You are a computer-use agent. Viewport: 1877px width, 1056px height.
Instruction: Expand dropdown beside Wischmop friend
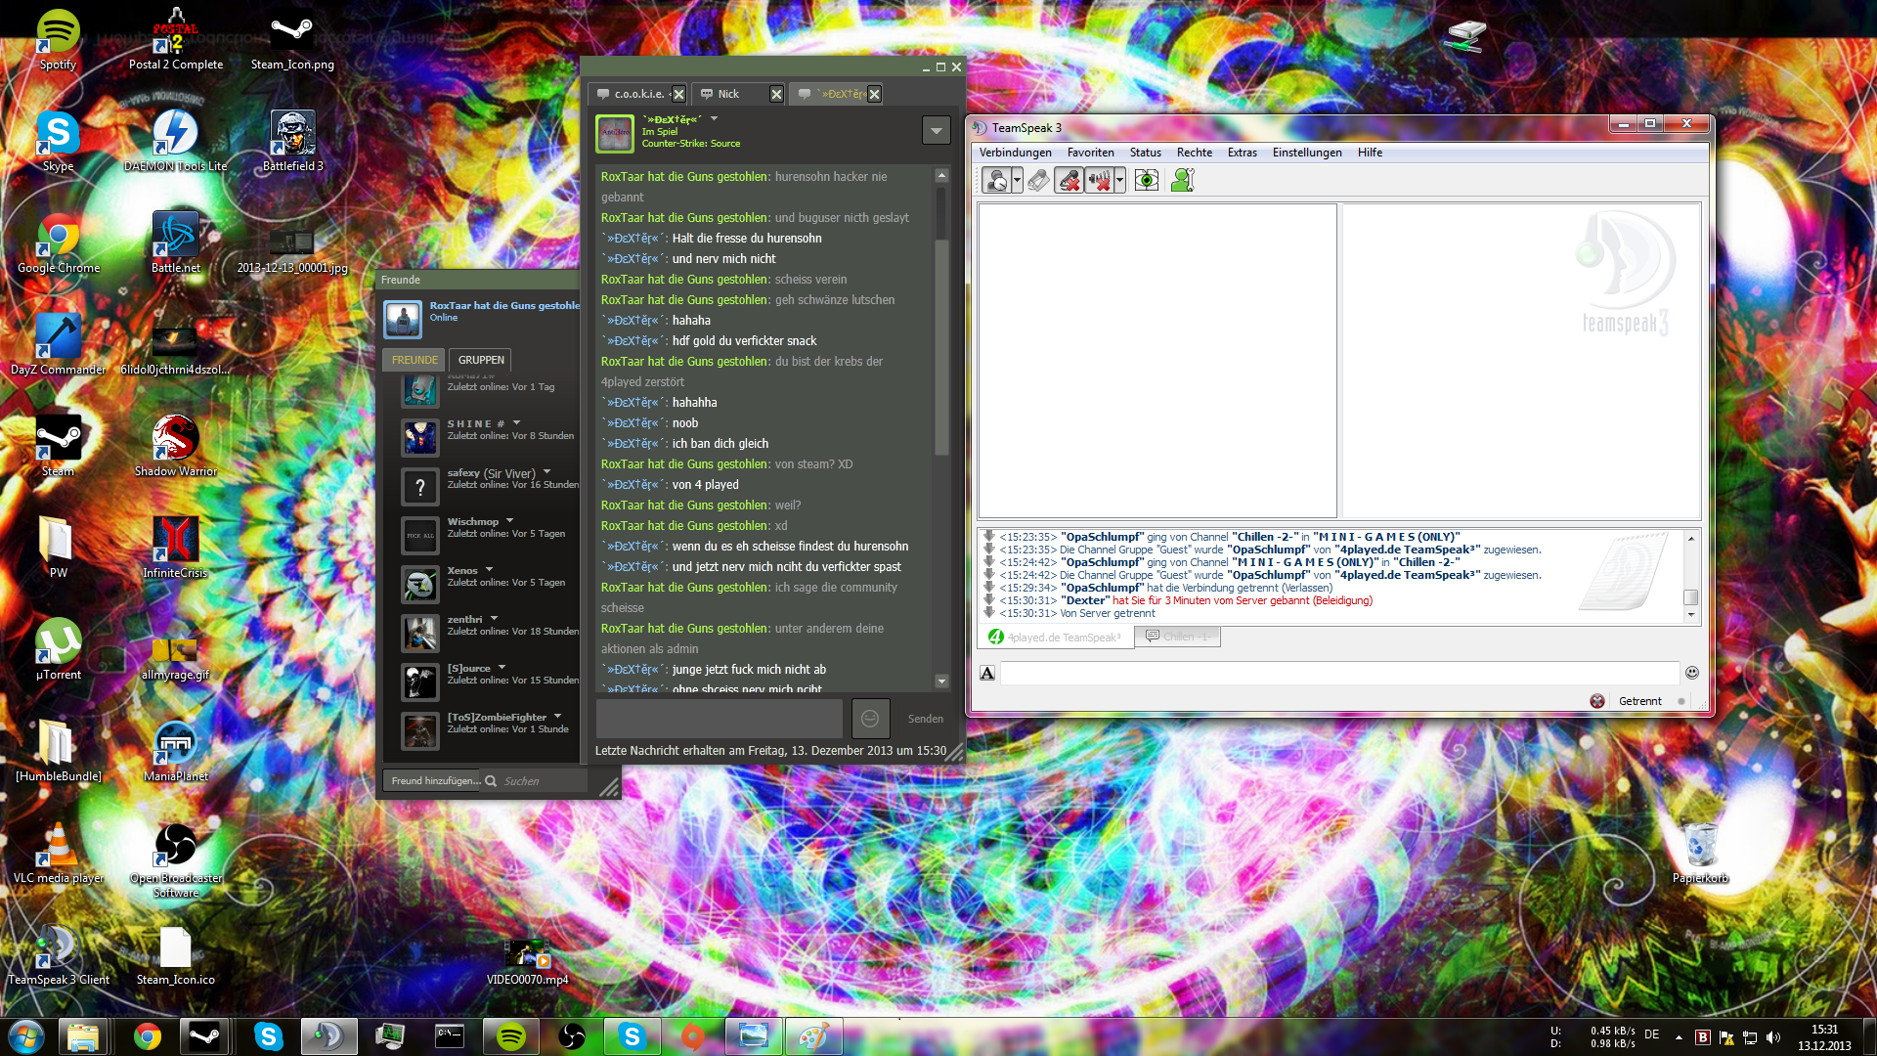point(509,521)
